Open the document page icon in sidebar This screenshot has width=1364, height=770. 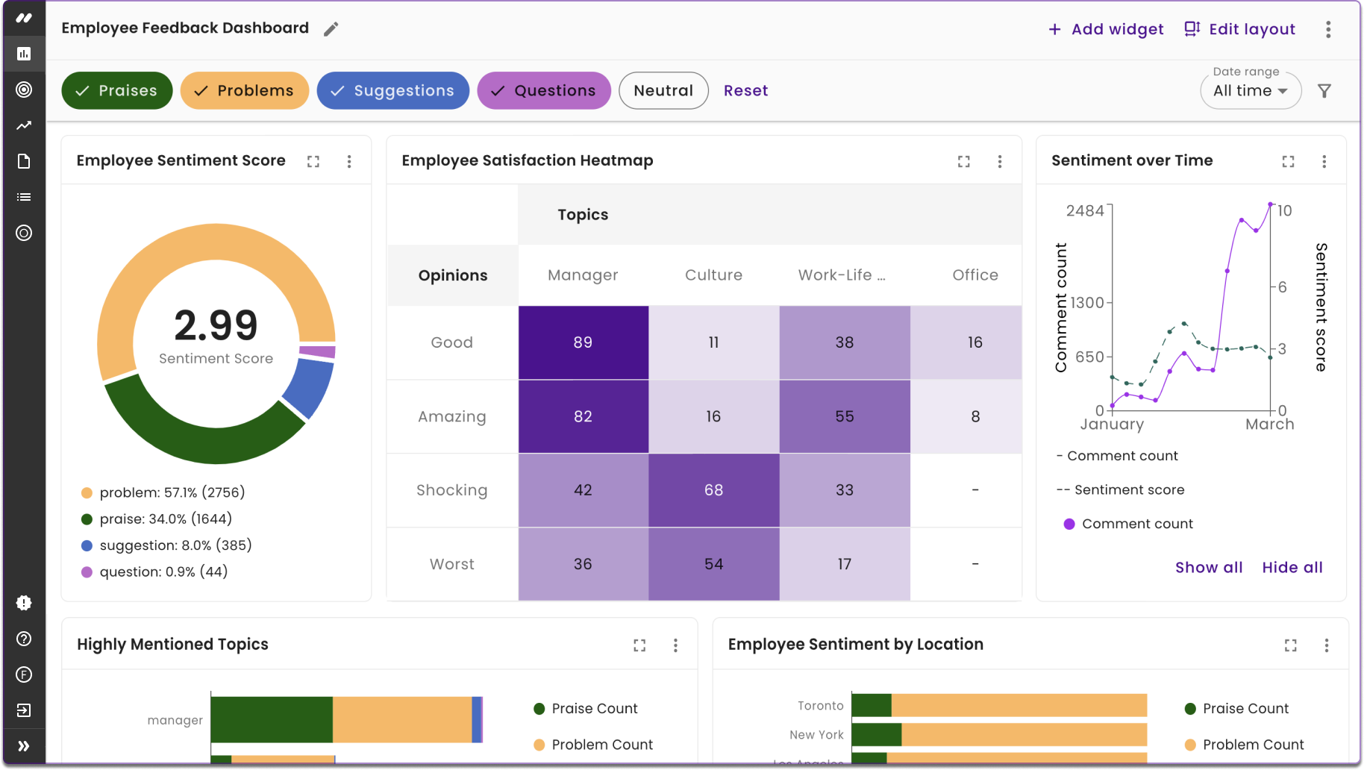point(24,161)
